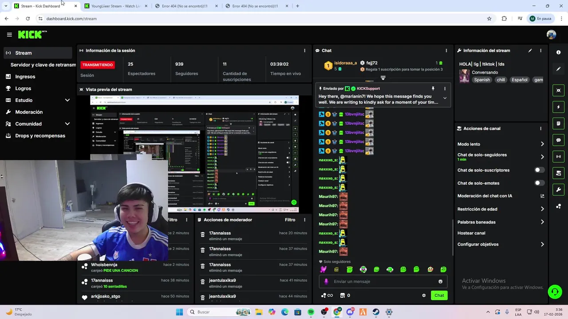This screenshot has width=568, height=319.
Task: Edit stream information with pencil icon
Action: 530,51
